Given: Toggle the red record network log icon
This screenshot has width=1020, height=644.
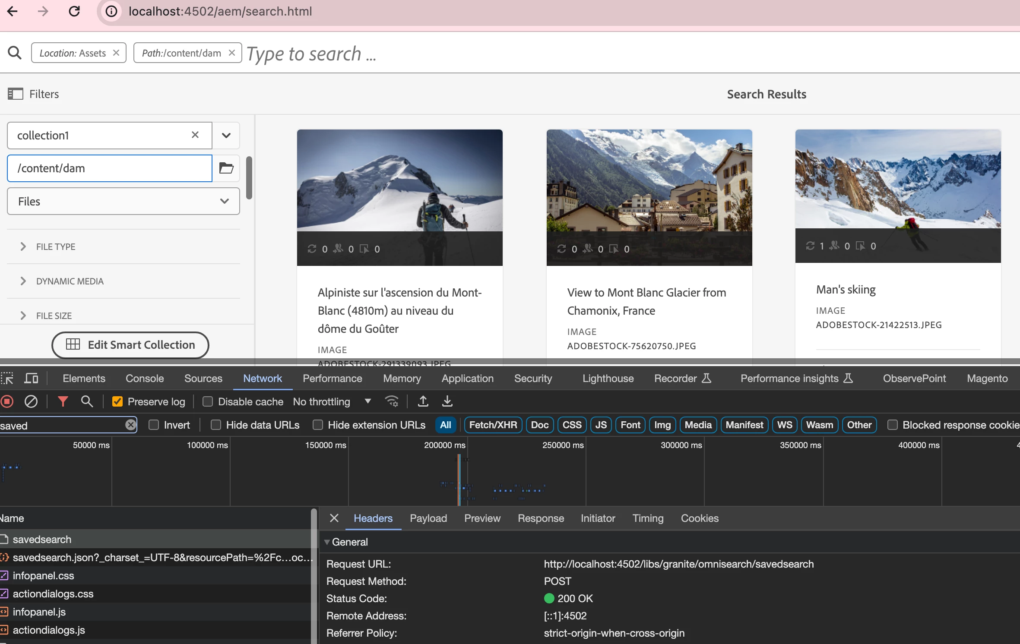Looking at the screenshot, I should (7, 401).
